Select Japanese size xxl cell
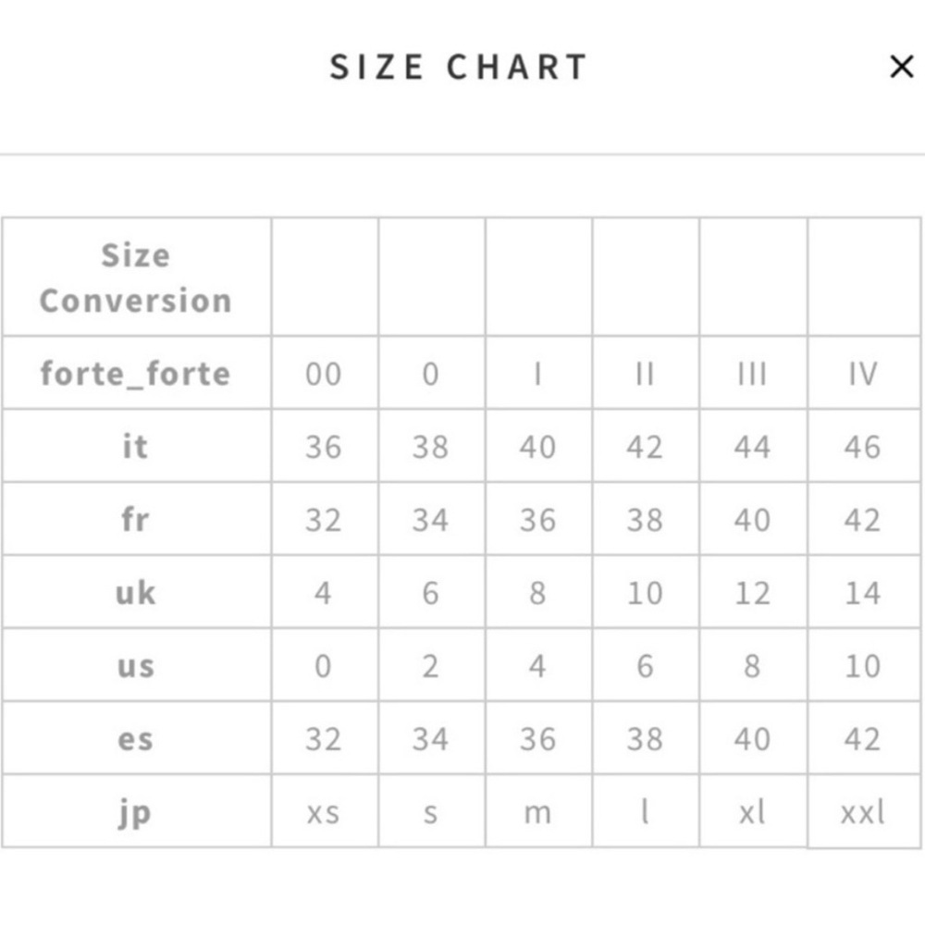This screenshot has width=925, height=925. pos(862,812)
